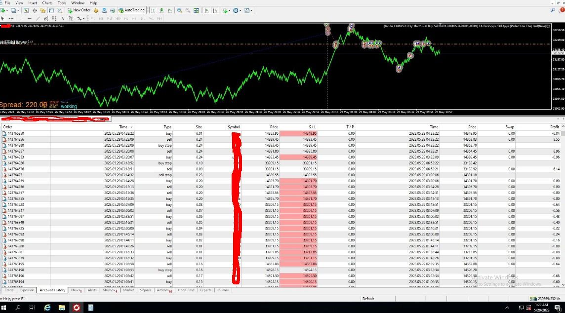The width and height of the screenshot is (565, 313).
Task: Click the New Order button
Action: tap(79, 10)
